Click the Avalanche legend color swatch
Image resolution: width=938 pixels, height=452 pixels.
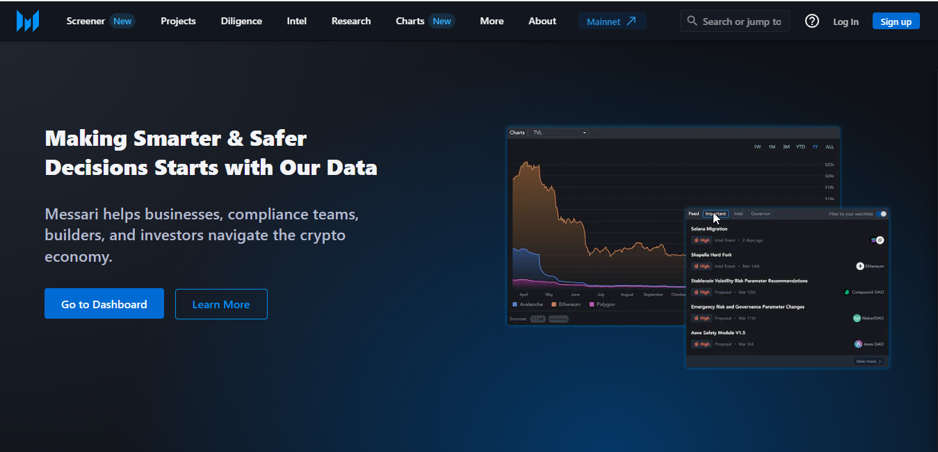point(515,304)
